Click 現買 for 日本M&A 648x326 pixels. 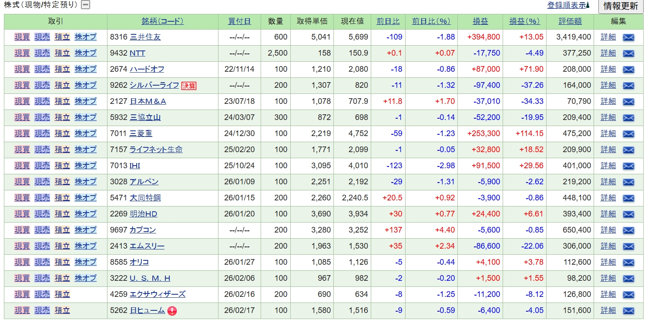[22, 101]
